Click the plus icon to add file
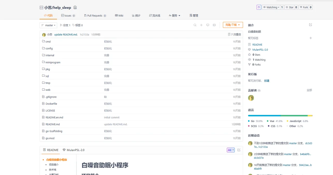This screenshot has height=175, width=333. point(201,25)
